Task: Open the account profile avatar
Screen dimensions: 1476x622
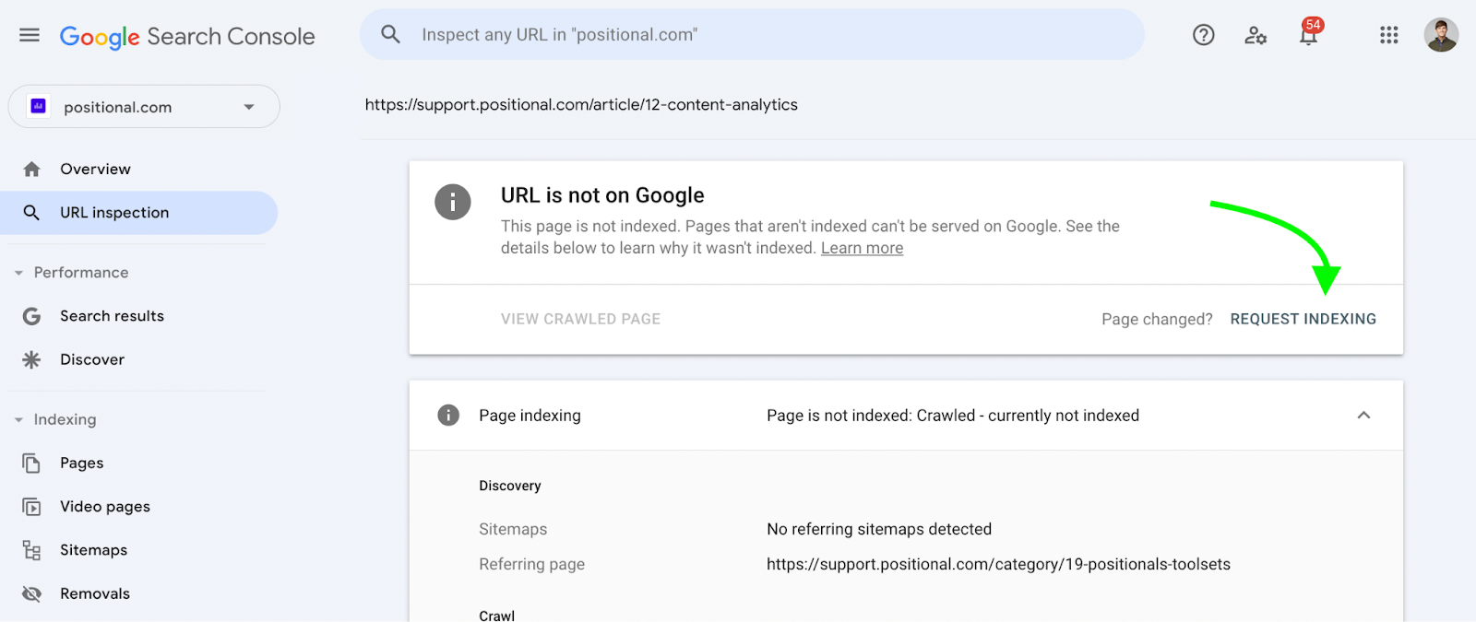Action: pyautogui.click(x=1441, y=35)
